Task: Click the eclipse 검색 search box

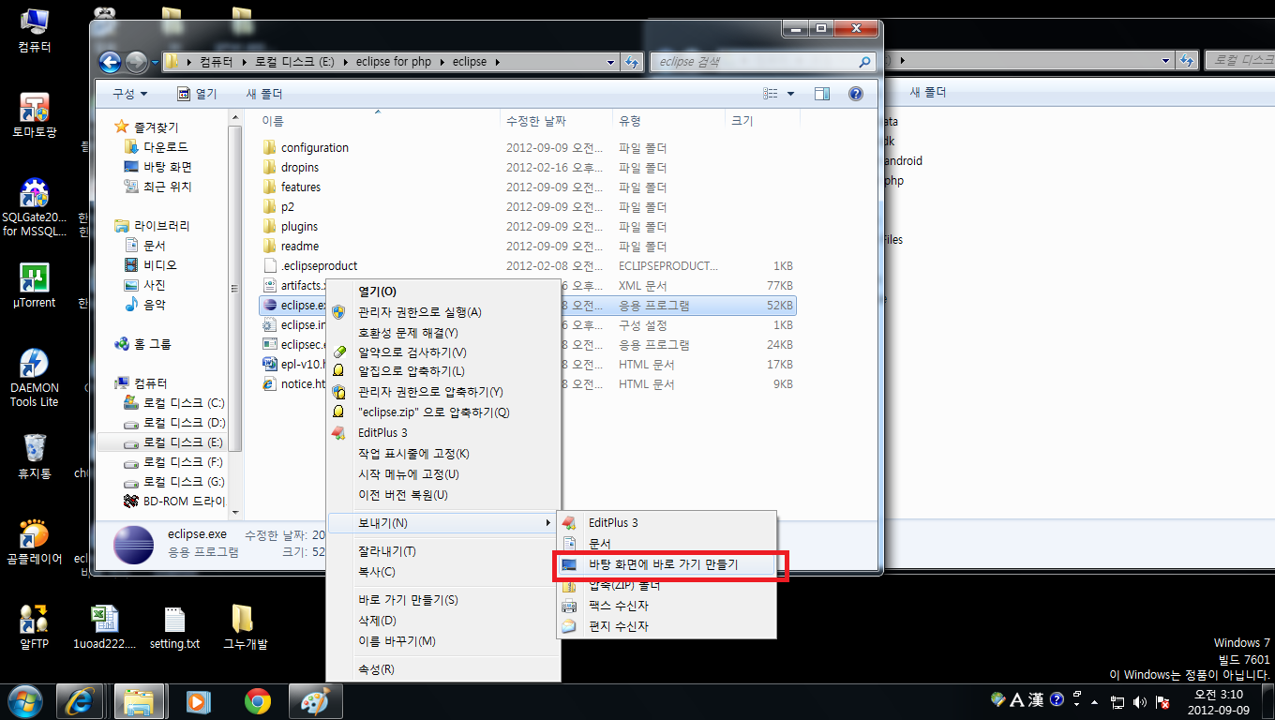Action: [764, 62]
